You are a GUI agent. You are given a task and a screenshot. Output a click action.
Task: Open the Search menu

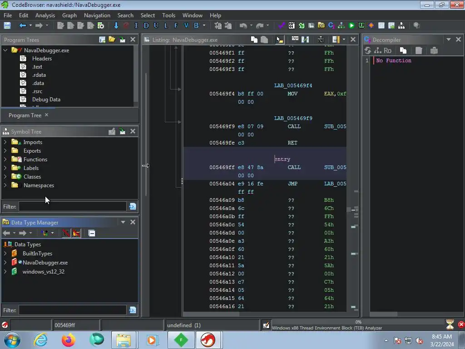point(125,15)
